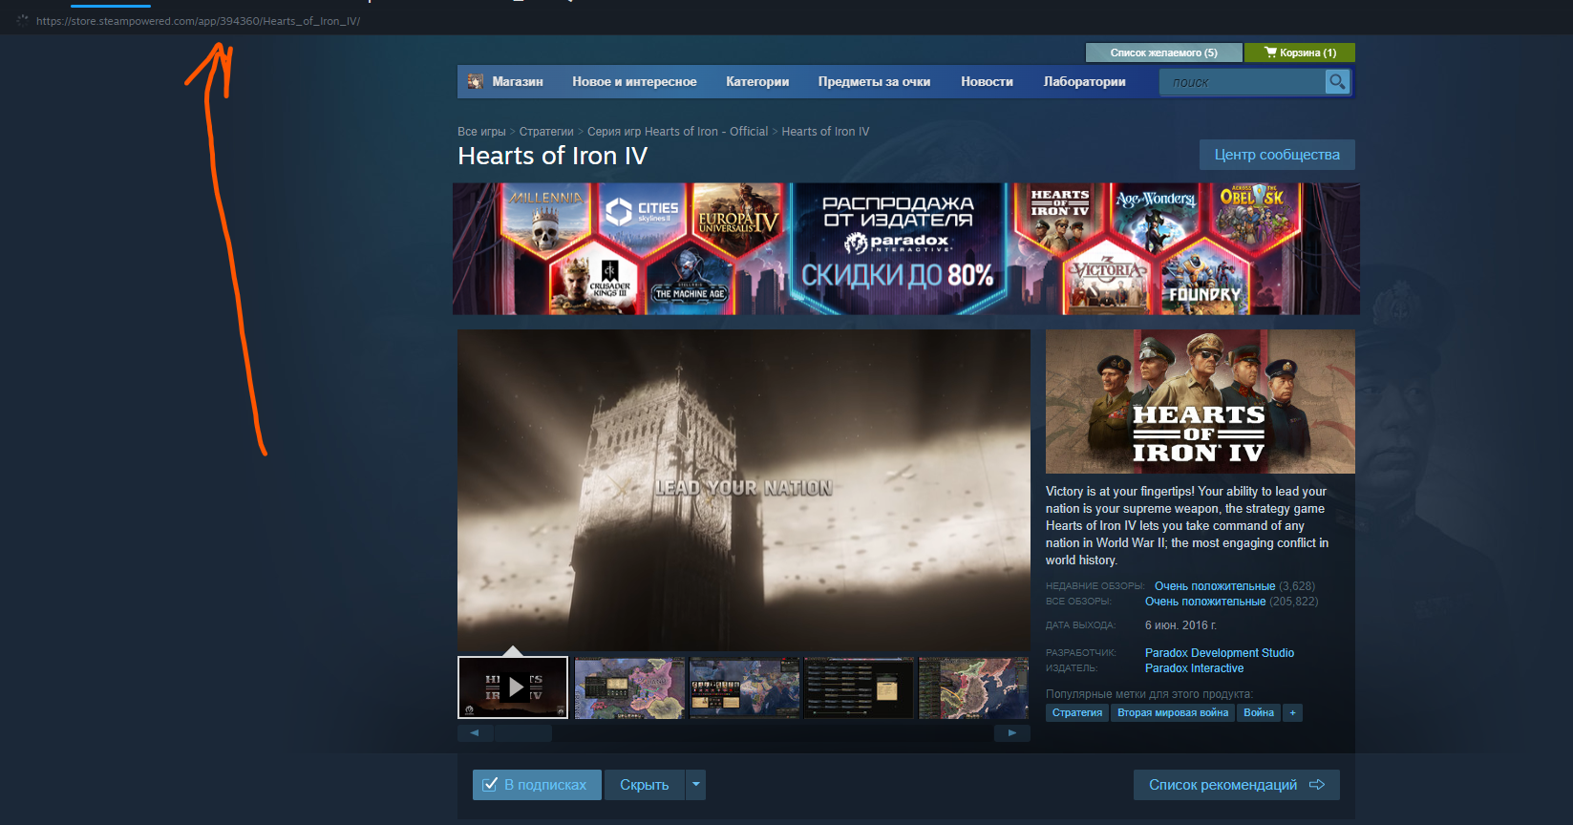The width and height of the screenshot is (1573, 825).
Task: Open the avatar icon beside Магазин
Action: point(475,82)
